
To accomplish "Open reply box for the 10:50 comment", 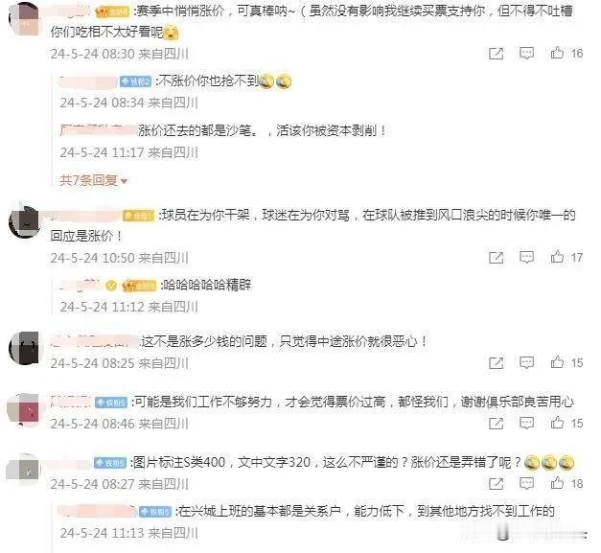I will 526,257.
